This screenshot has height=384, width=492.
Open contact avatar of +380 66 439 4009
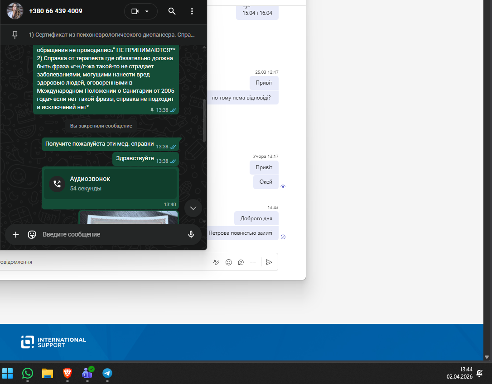[15, 11]
